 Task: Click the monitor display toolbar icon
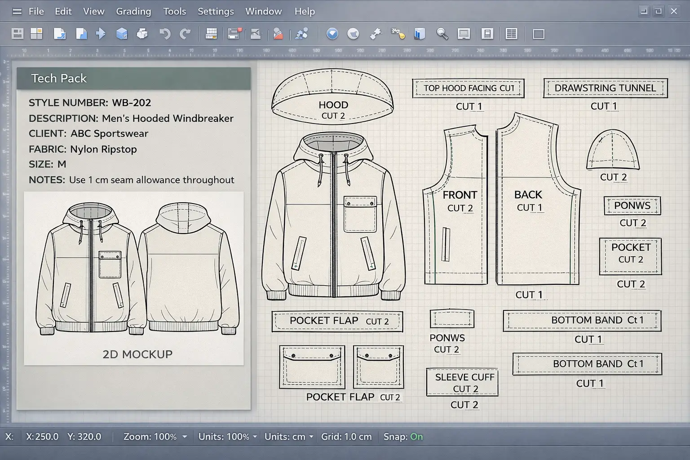pyautogui.click(x=464, y=34)
